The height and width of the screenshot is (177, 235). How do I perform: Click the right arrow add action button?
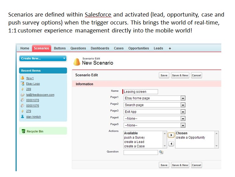pos(171,135)
